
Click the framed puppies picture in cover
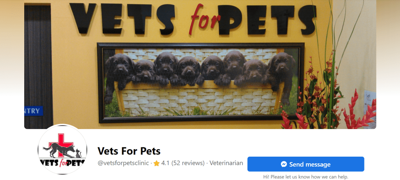[201, 82]
